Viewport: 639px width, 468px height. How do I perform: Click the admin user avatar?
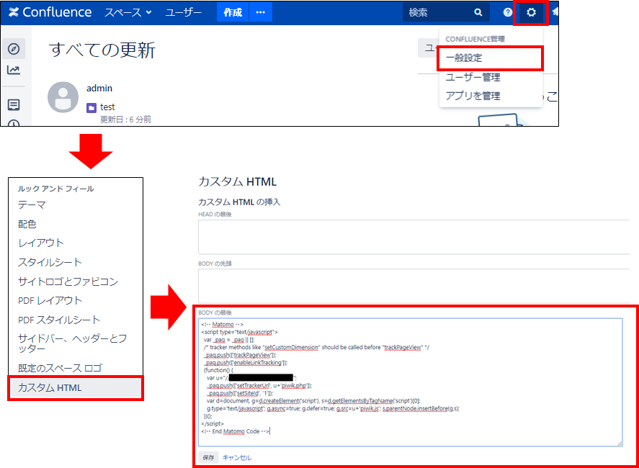(63, 97)
